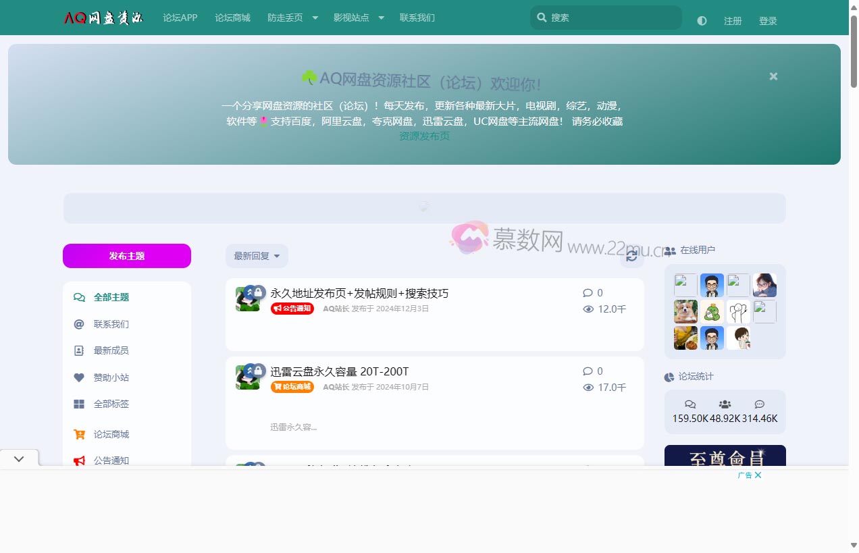Image resolution: width=859 pixels, height=553 pixels.
Task: Open the 联系我们 top navigation item
Action: coord(417,18)
